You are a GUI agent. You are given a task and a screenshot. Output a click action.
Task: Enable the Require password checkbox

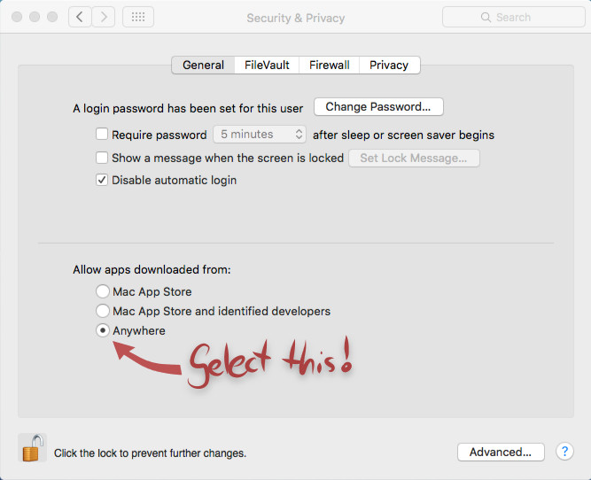tap(102, 134)
